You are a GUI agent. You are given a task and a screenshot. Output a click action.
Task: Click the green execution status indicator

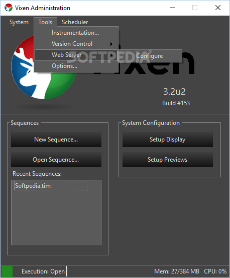click(x=7, y=271)
